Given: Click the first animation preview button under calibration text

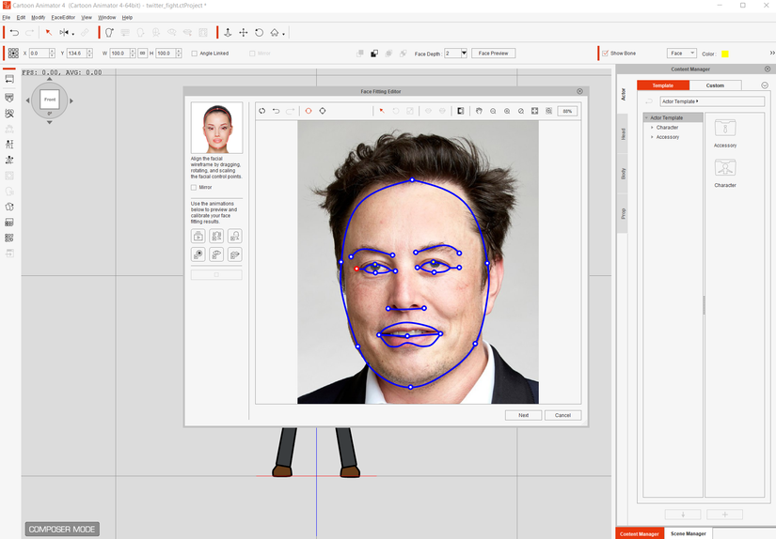Looking at the screenshot, I should 198,236.
